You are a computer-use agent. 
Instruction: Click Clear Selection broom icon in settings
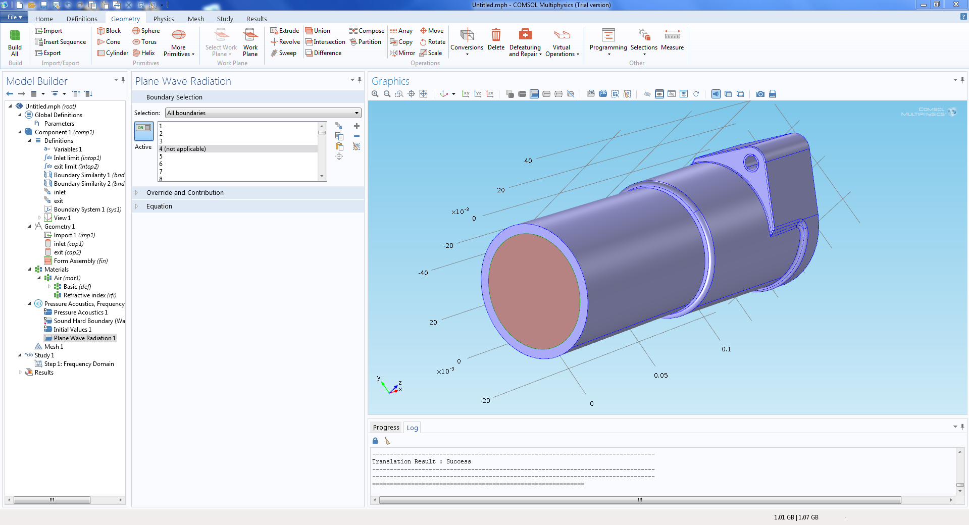pyautogui.click(x=356, y=146)
